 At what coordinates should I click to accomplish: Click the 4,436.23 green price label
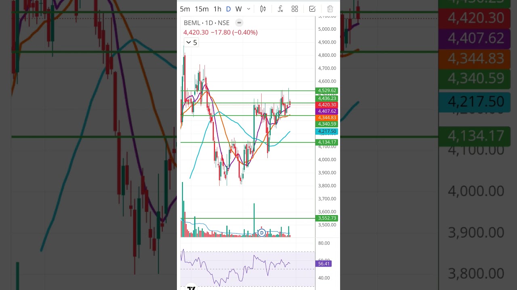click(x=327, y=98)
